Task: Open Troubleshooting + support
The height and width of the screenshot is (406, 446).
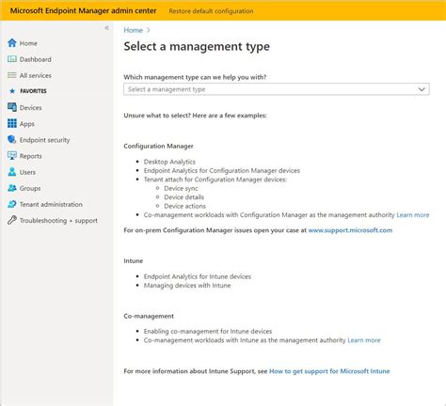Action: pos(58,221)
